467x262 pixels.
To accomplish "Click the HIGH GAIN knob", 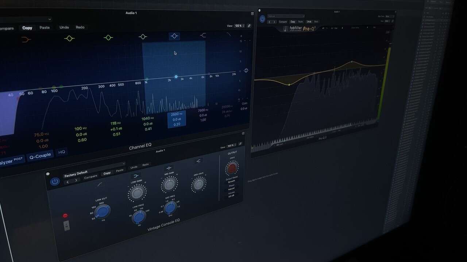I will pyautogui.click(x=198, y=185).
